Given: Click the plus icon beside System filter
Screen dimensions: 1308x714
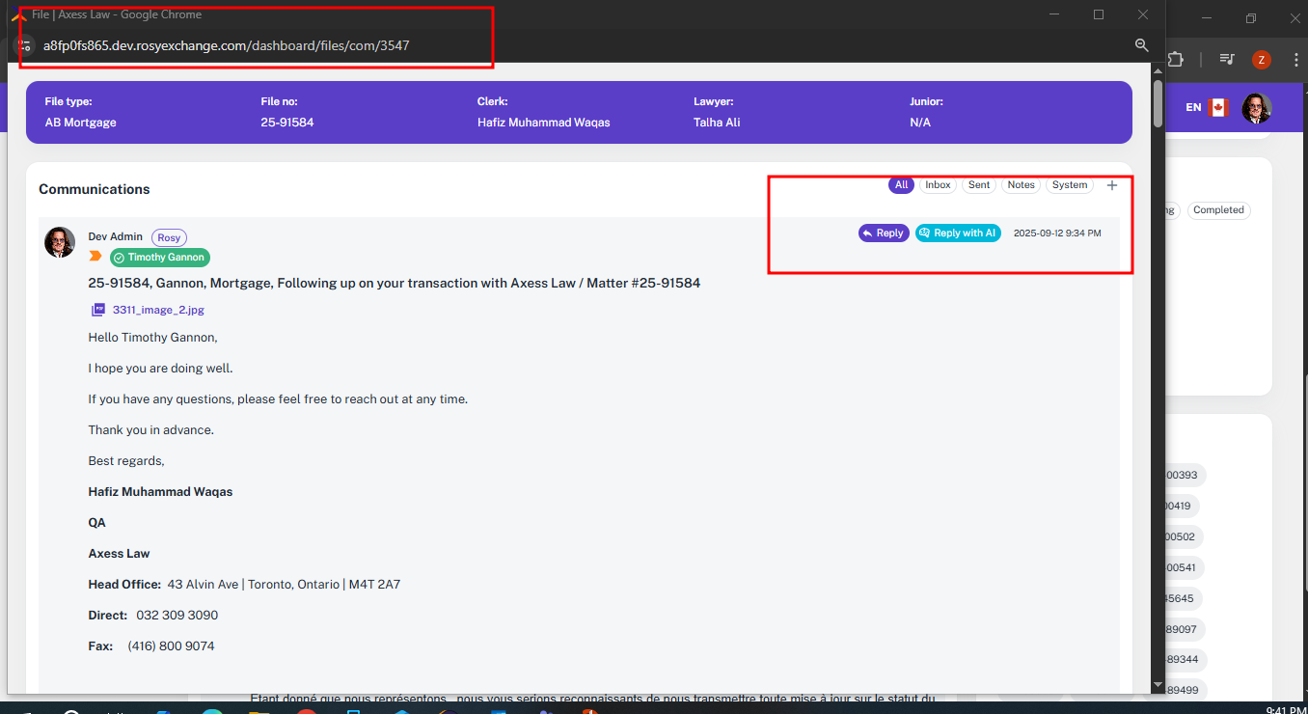Looking at the screenshot, I should point(1111,185).
